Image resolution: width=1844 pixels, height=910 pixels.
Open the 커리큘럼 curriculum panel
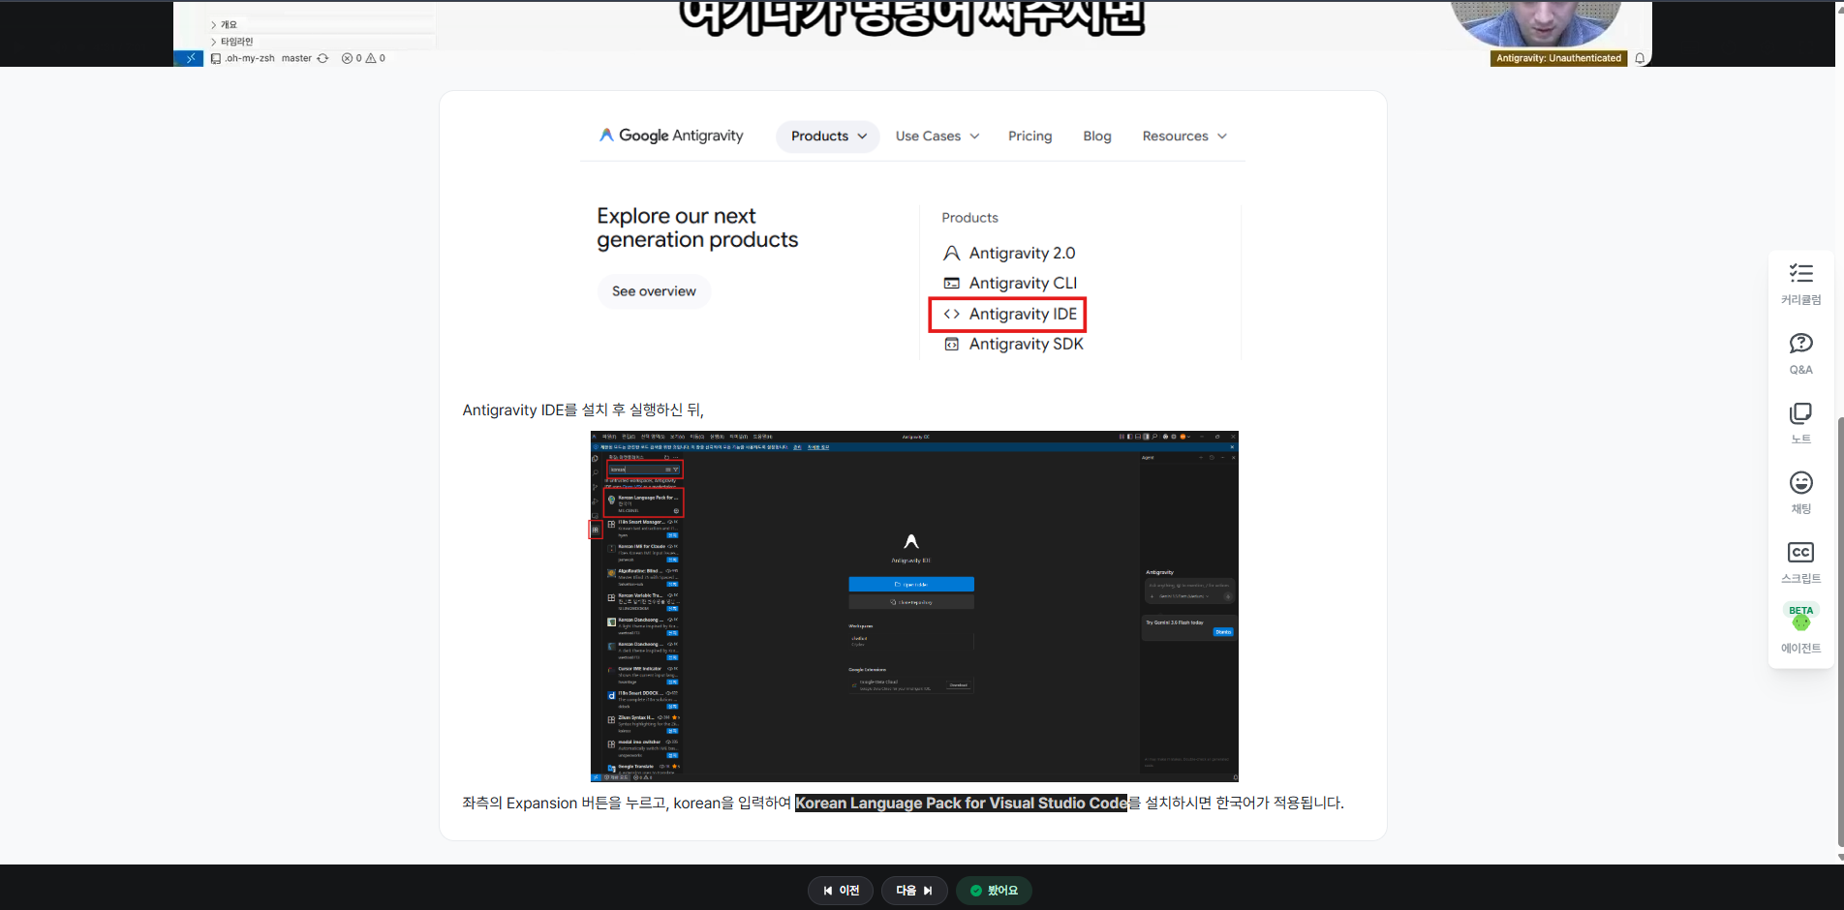1800,285
